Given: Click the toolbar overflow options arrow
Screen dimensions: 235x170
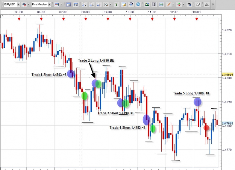Looking at the screenshot, I should click(x=213, y=5).
